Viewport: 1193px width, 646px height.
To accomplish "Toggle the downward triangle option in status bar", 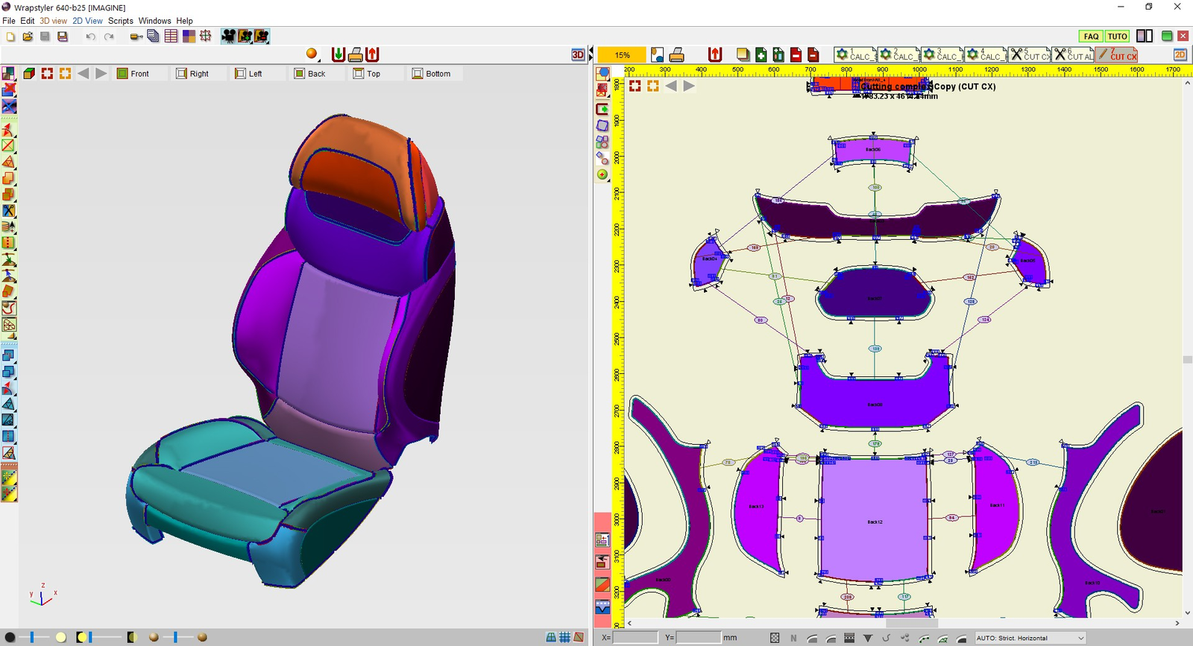I will pyautogui.click(x=868, y=638).
